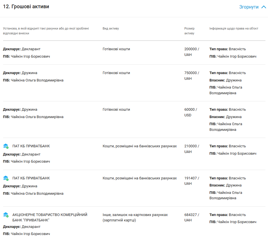Click ПАТ КБ ПРИВАТБАНК name in 191407 row
Image resolution: width=268 pixels, height=237 pixels.
(x=31, y=178)
